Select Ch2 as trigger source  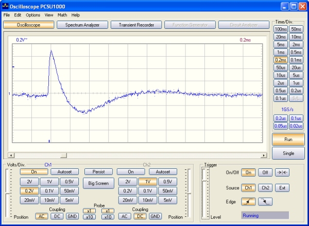point(264,187)
